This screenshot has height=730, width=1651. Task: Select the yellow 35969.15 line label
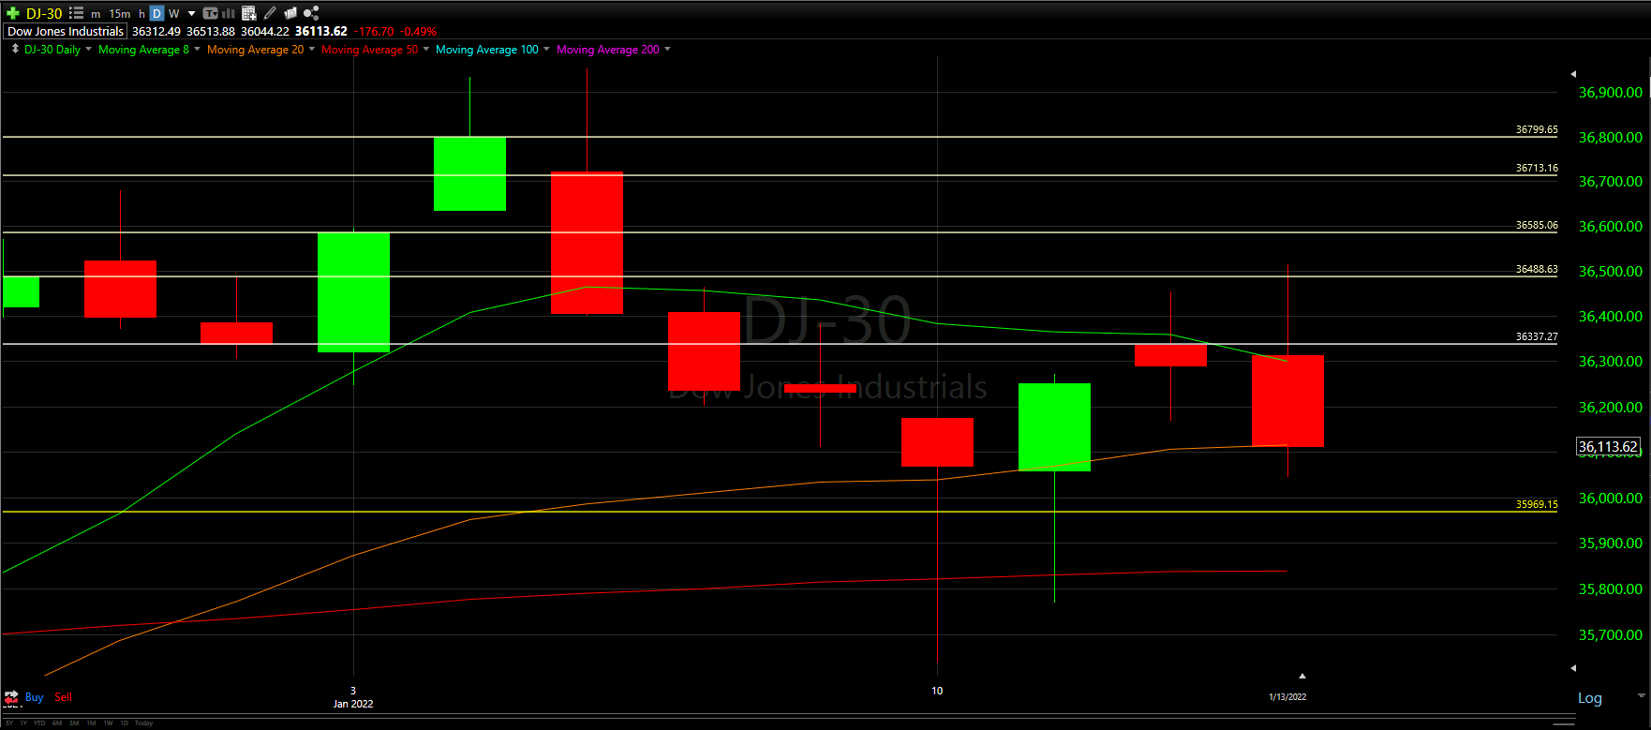pos(1537,504)
